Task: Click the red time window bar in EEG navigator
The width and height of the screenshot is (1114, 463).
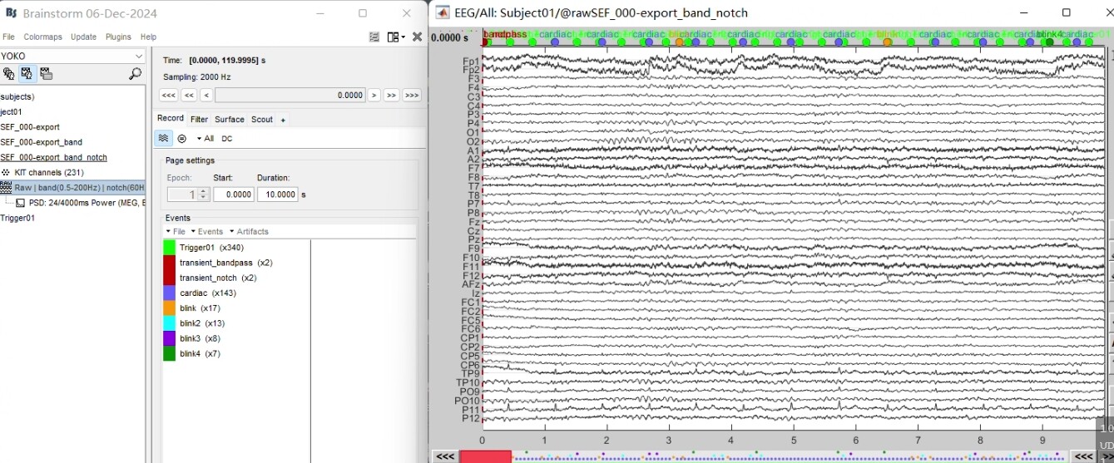Action: pyautogui.click(x=485, y=457)
